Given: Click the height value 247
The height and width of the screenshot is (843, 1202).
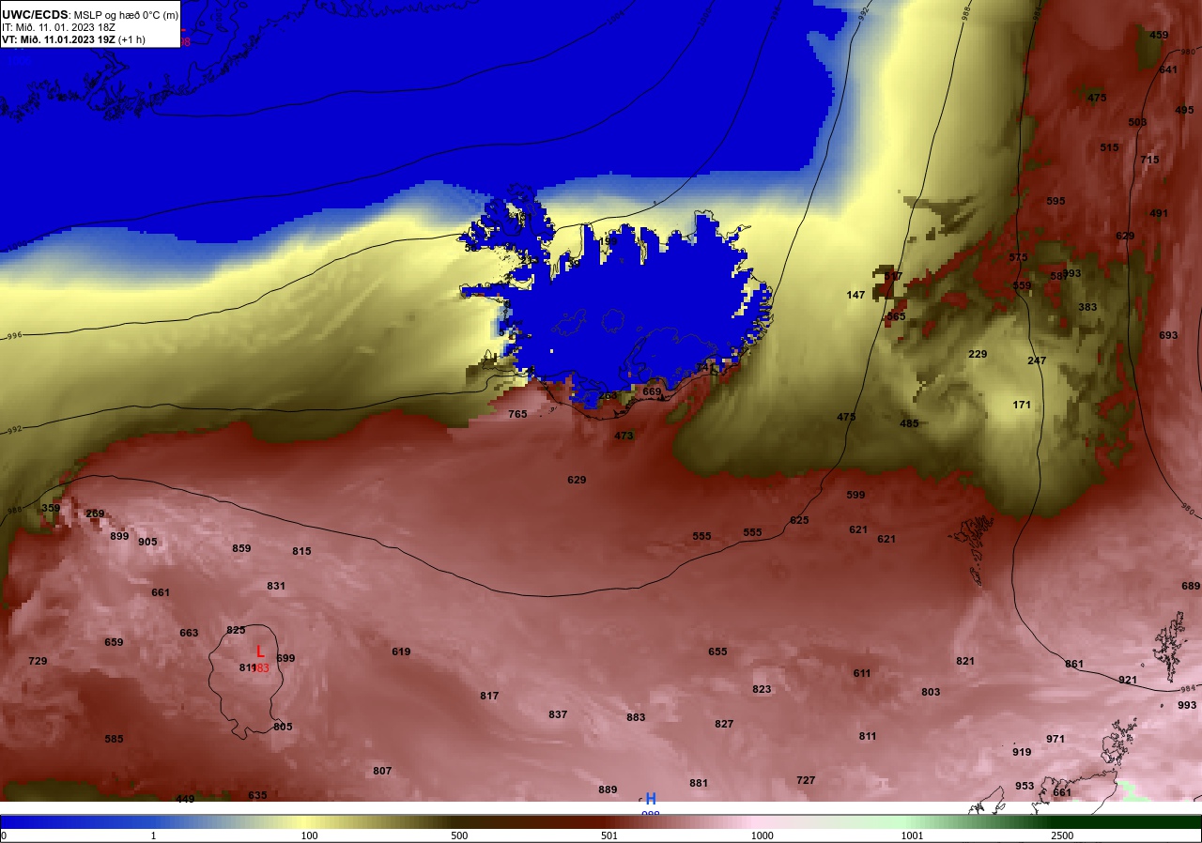Looking at the screenshot, I should [x=1037, y=360].
